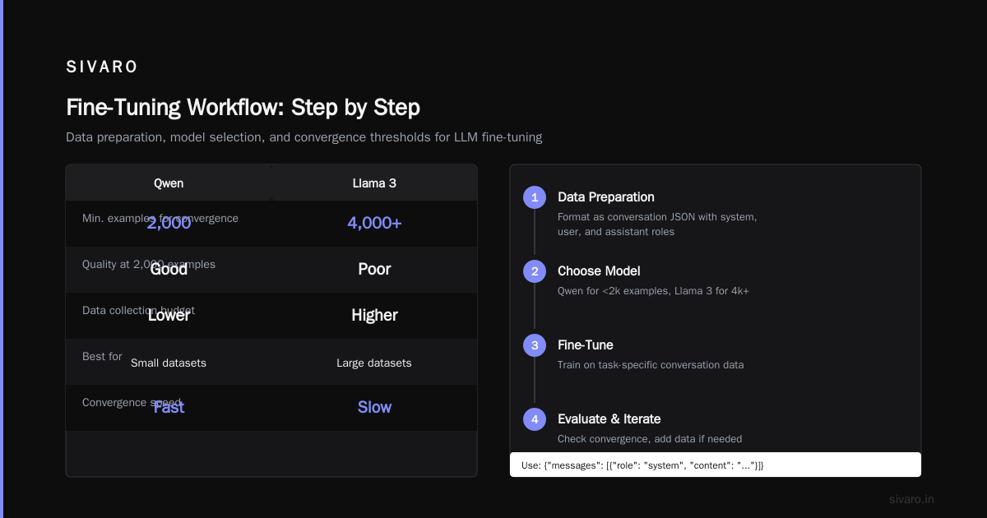Click the Large datasets cell
Screen dimensions: 987x518
click(374, 363)
